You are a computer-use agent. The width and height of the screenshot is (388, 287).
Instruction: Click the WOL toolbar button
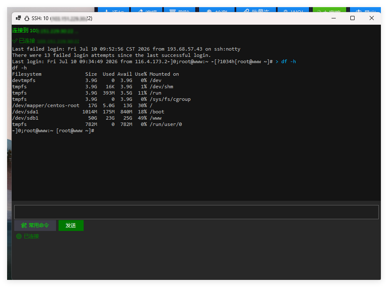point(293,10)
